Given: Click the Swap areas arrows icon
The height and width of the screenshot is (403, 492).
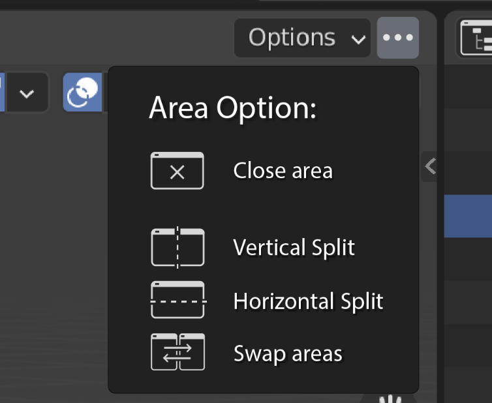Looking at the screenshot, I should [x=177, y=352].
